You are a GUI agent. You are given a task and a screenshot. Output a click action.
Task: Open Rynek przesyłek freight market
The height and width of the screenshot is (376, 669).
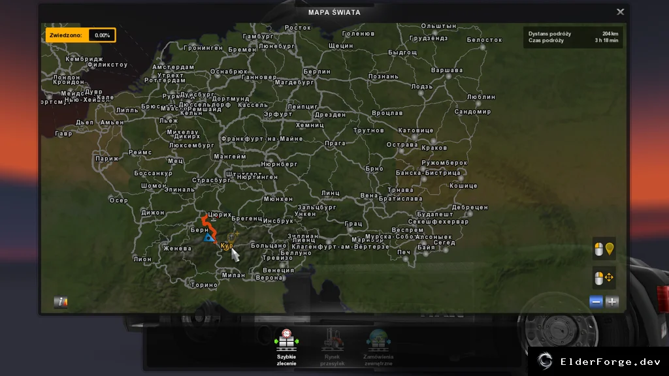(333, 347)
